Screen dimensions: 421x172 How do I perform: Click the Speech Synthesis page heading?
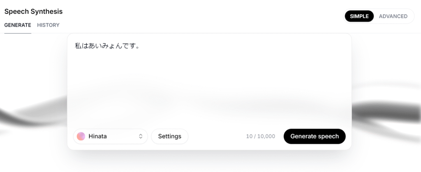tap(33, 11)
